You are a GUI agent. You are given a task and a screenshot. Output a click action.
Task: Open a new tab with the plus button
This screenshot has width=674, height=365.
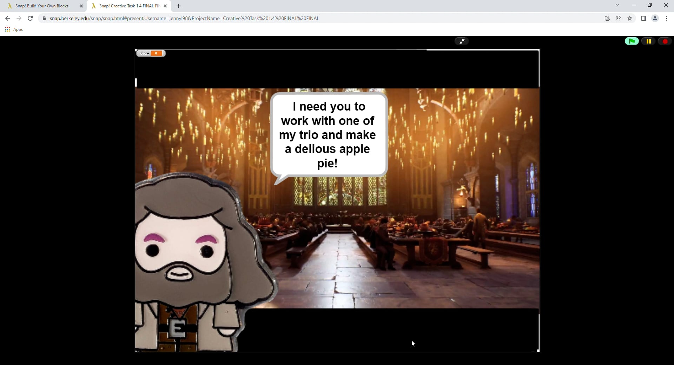(x=178, y=6)
